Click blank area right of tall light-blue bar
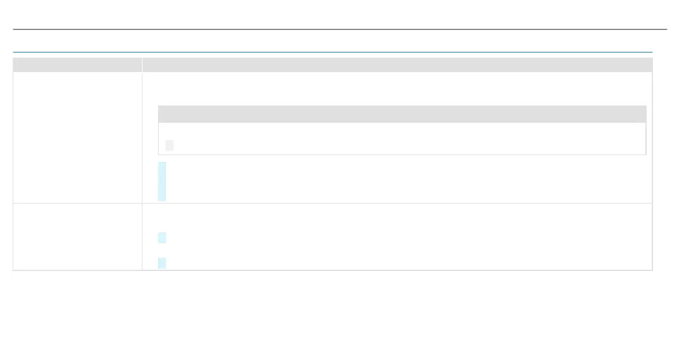This screenshot has height=343, width=687. coord(407,182)
